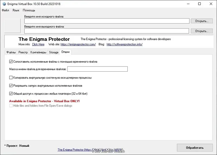Open the softwareprotection.info blog link
The height and width of the screenshot is (155, 217).
click(125, 44)
